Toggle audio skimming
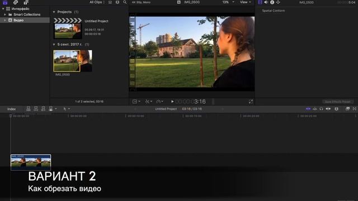This screenshot has width=358, height=201. coord(315,109)
